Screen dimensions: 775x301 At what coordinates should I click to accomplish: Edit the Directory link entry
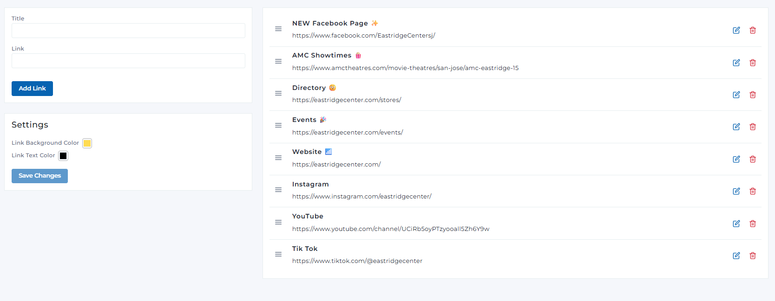[x=736, y=95]
